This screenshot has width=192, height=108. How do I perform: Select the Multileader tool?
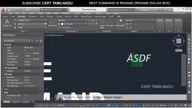coord(120,23)
